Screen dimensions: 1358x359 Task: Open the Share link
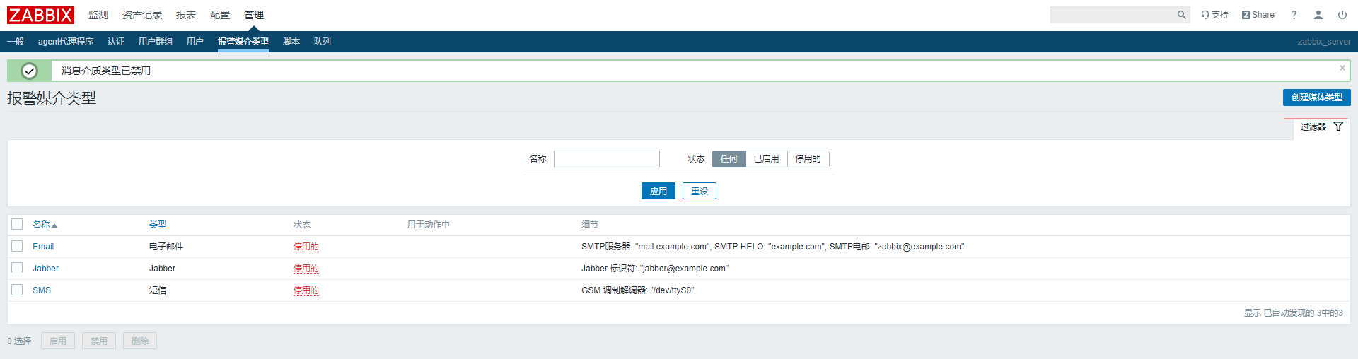click(x=1258, y=15)
